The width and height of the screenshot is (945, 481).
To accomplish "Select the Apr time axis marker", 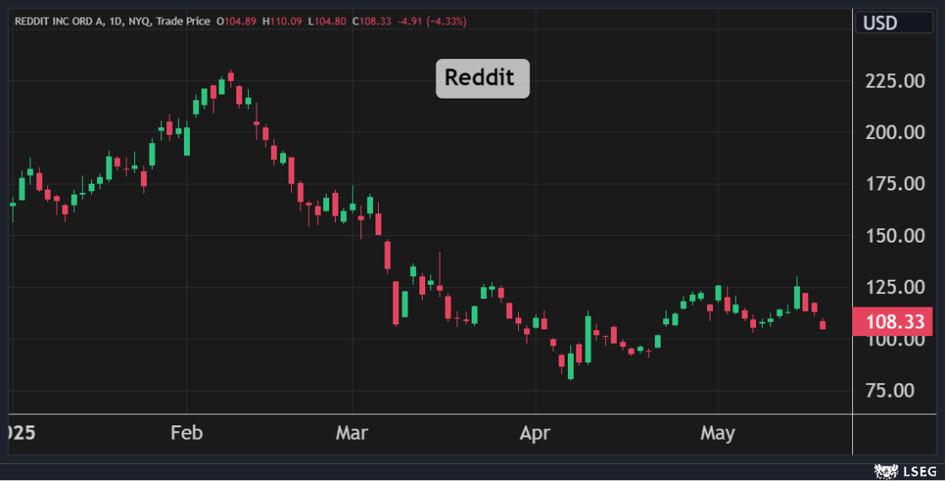I will coord(535,433).
